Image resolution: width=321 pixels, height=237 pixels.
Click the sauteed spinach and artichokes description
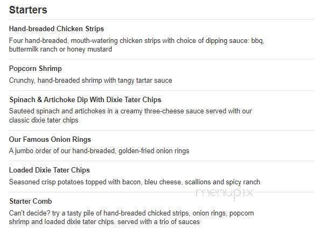pos(130,116)
